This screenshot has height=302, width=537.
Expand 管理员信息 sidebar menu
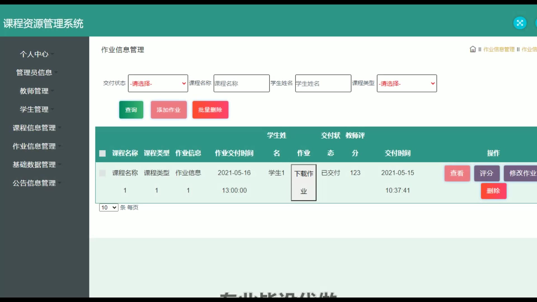point(34,72)
